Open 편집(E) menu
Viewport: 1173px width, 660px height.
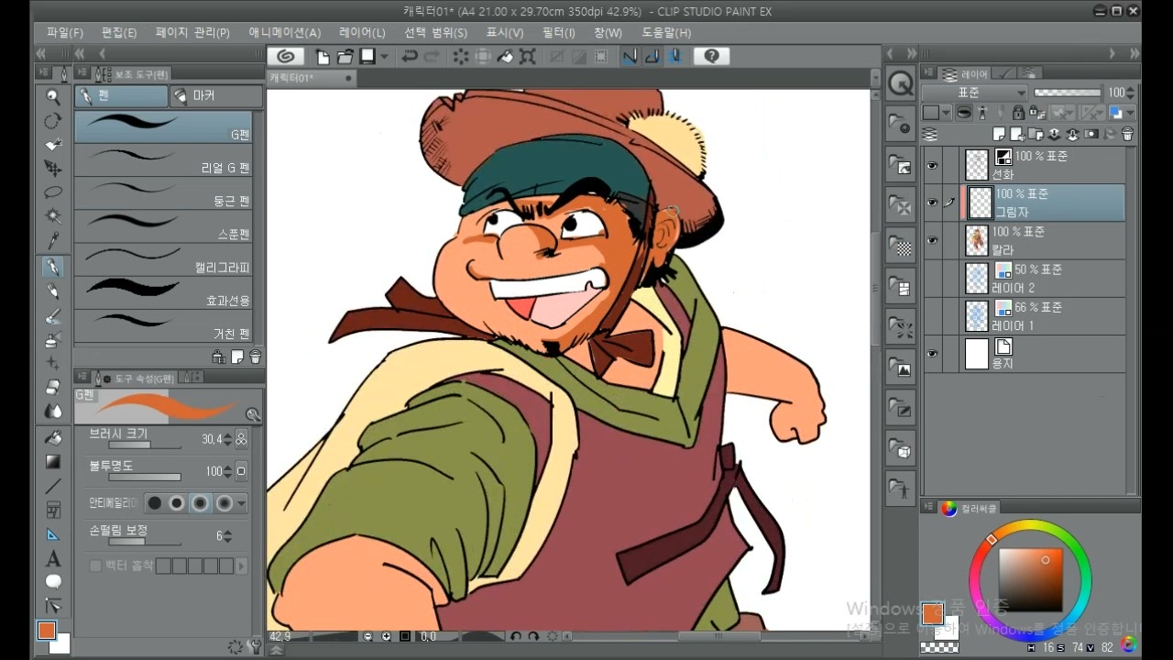pyautogui.click(x=119, y=32)
